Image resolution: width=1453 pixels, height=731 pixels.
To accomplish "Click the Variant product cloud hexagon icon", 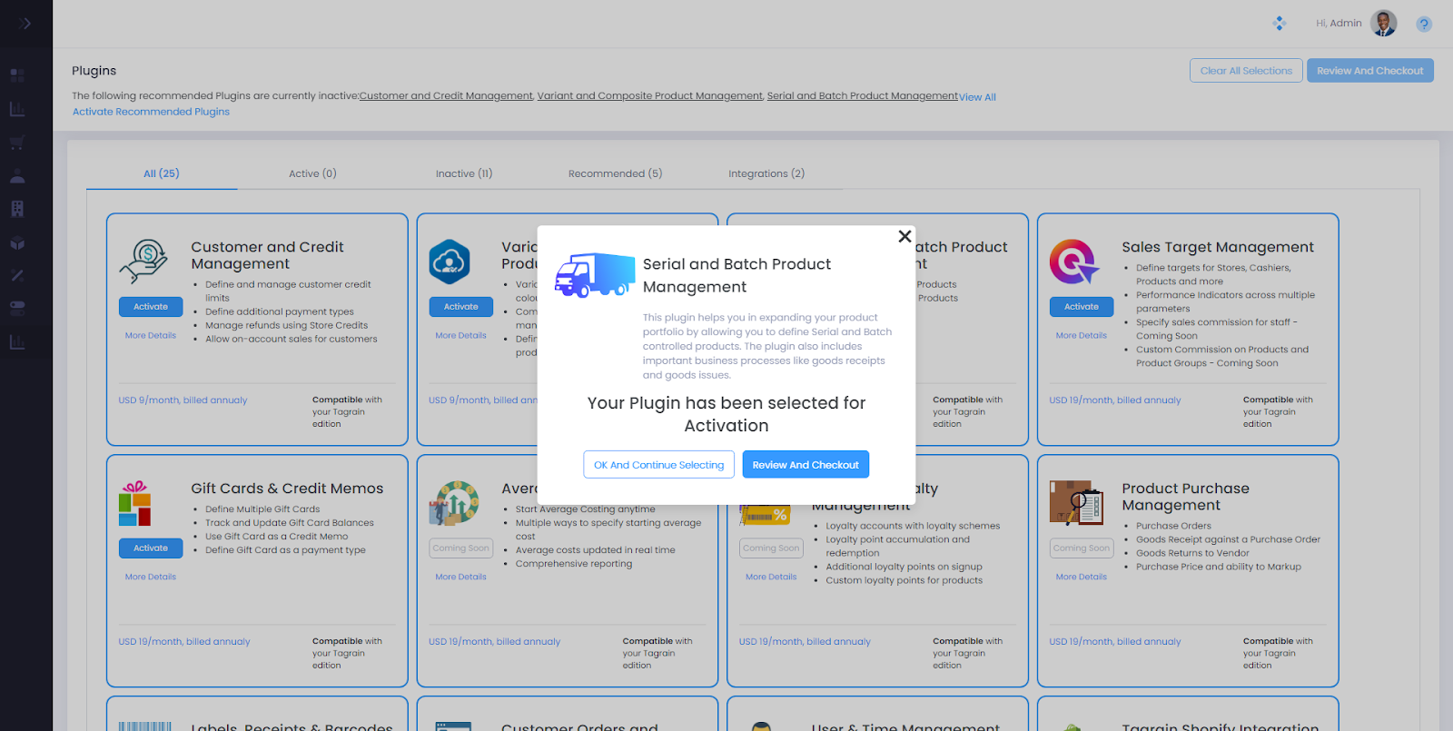I will (x=450, y=262).
